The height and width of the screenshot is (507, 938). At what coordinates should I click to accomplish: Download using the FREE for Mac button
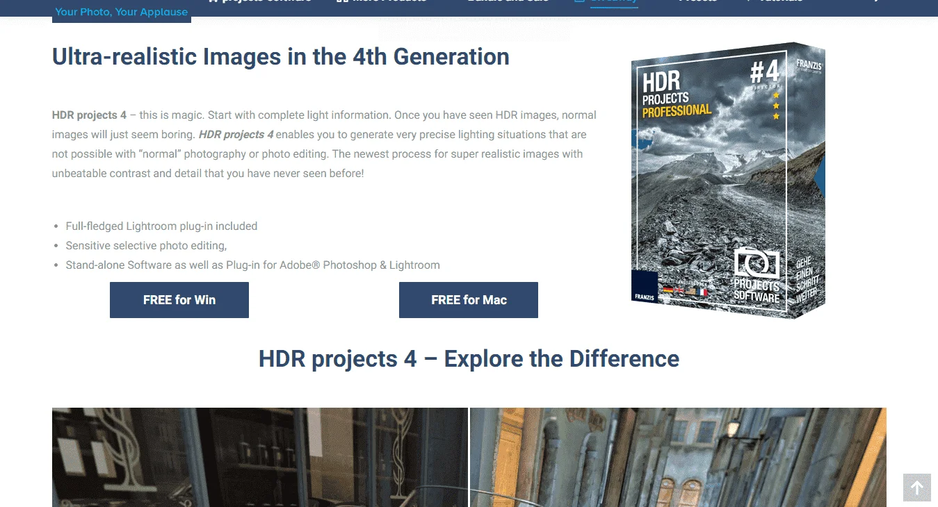pos(469,300)
